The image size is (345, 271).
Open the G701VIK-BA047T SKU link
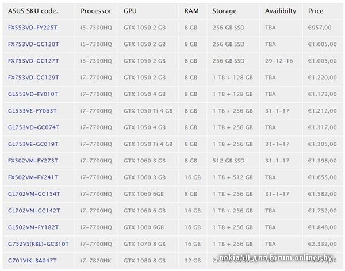click(x=32, y=261)
